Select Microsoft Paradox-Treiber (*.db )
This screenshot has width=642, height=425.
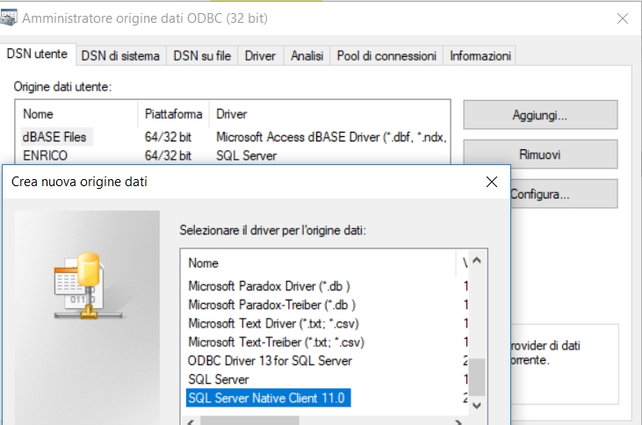coord(272,305)
